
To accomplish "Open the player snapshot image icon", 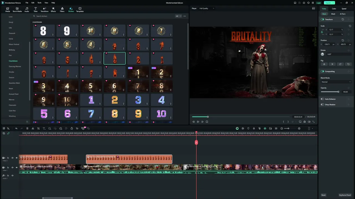I will coord(313,8).
